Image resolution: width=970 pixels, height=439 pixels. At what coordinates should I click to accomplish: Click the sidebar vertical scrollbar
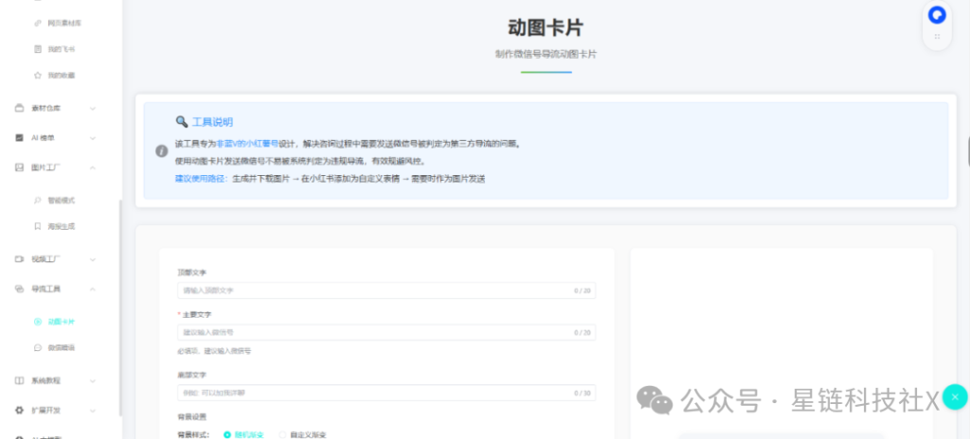pos(120,307)
